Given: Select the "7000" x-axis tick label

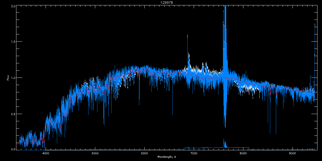Looking at the screenshot, I should (194, 153).
